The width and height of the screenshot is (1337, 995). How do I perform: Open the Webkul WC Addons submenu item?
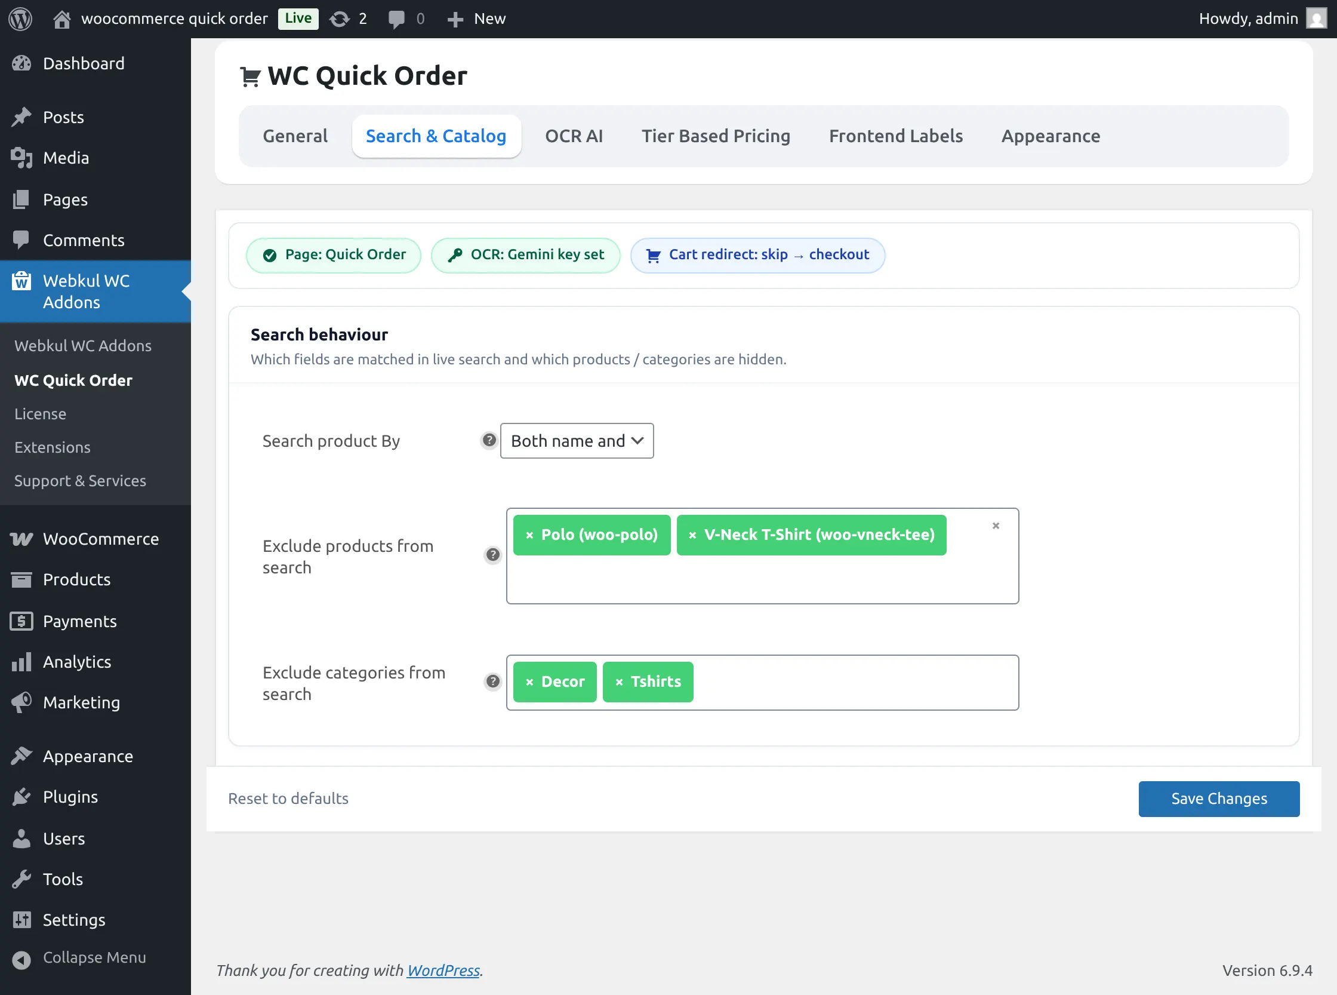coord(83,346)
